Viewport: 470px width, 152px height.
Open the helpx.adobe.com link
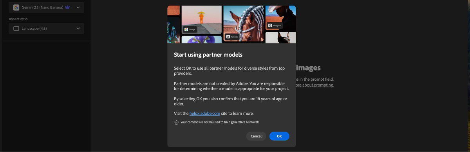[x=204, y=114]
